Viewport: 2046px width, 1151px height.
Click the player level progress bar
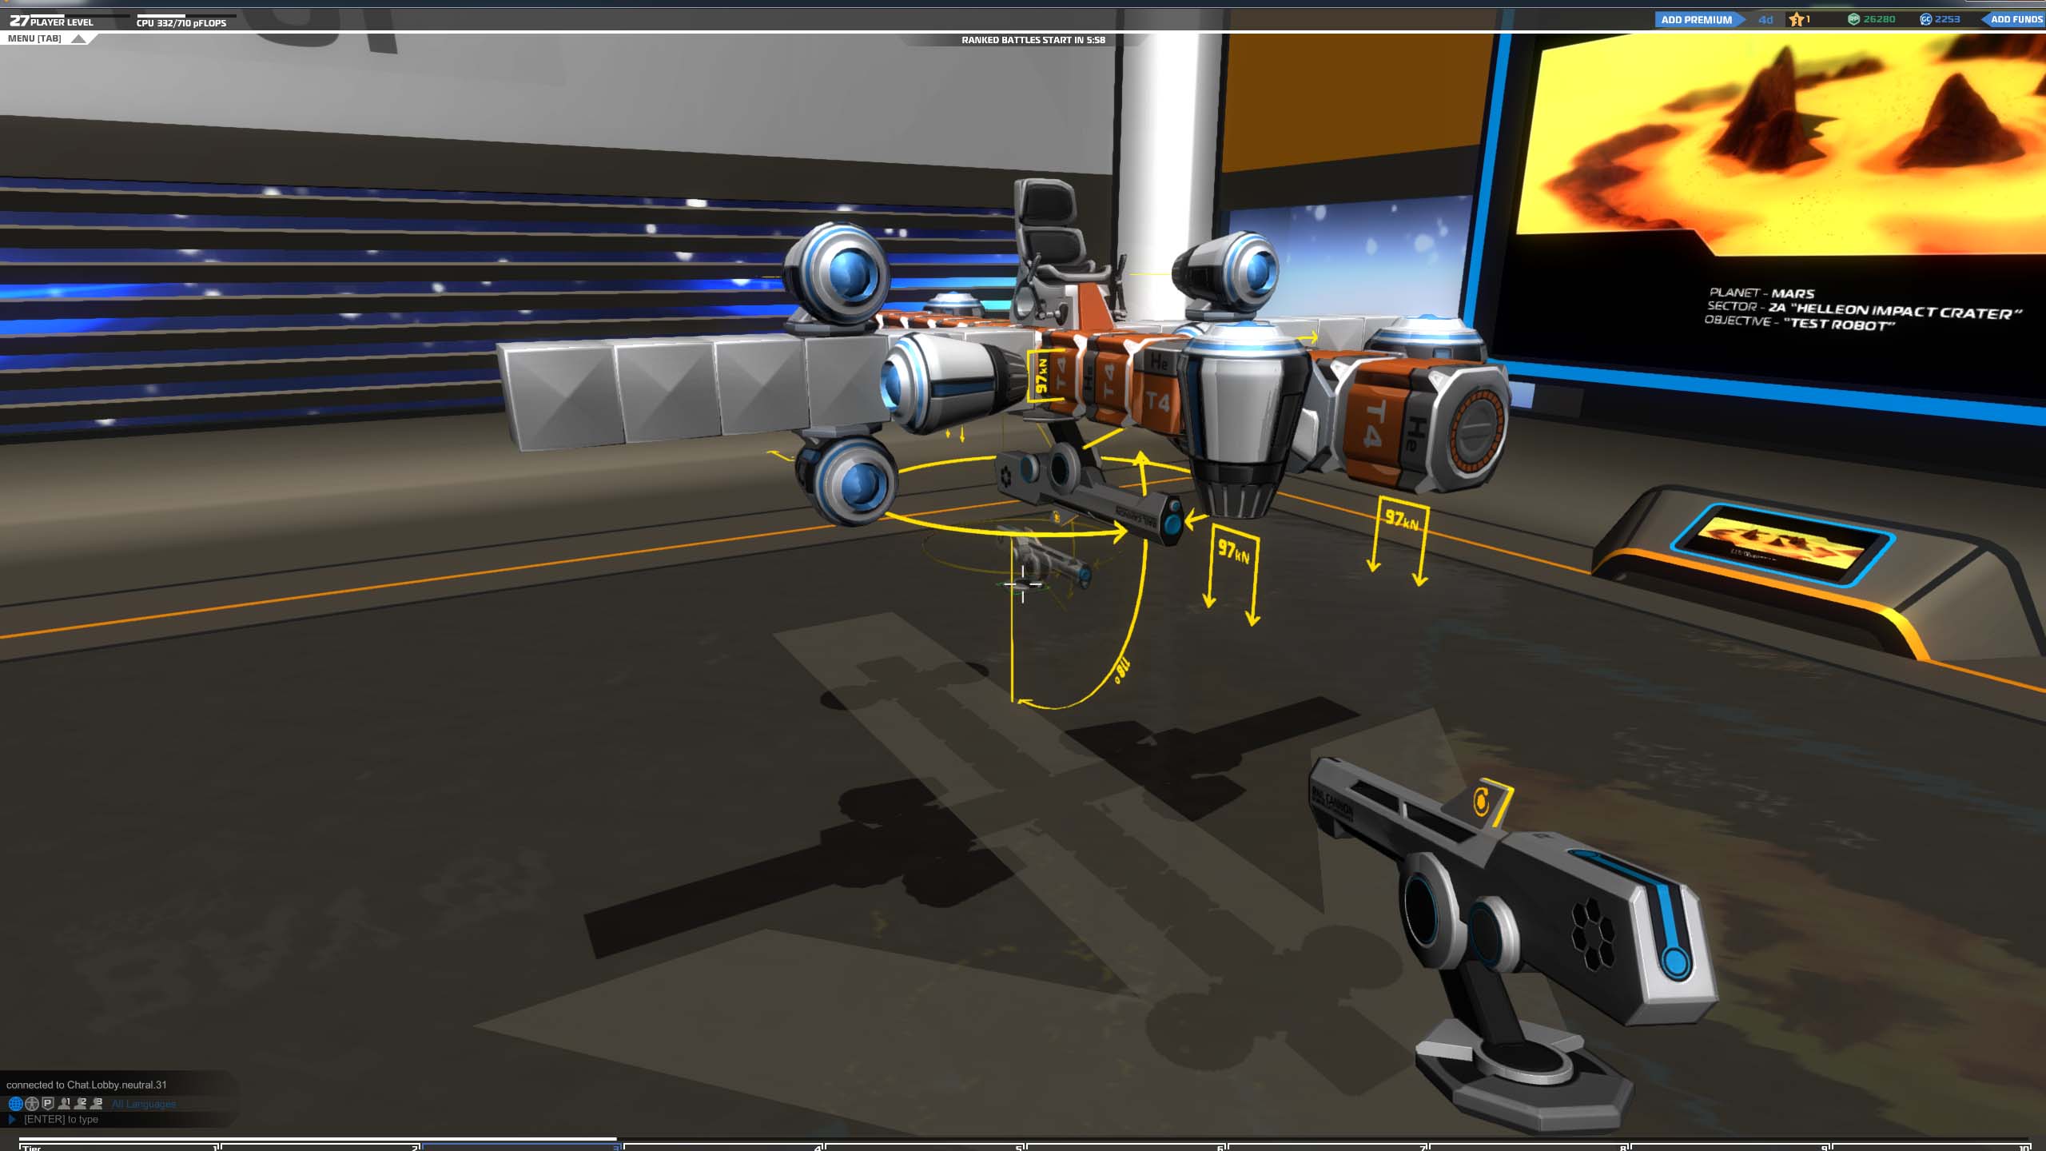coord(80,15)
